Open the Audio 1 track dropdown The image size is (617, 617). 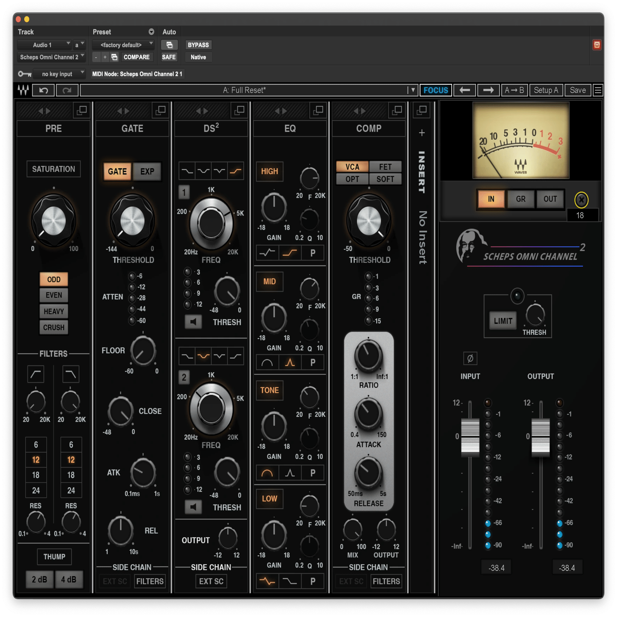44,45
